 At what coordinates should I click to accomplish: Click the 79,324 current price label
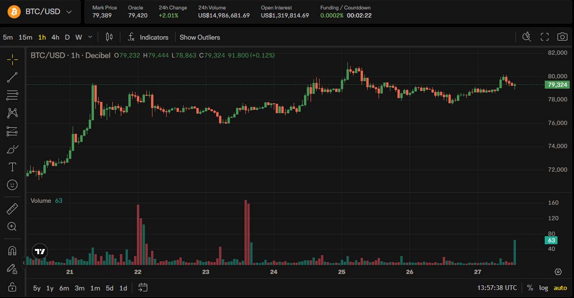pos(557,85)
